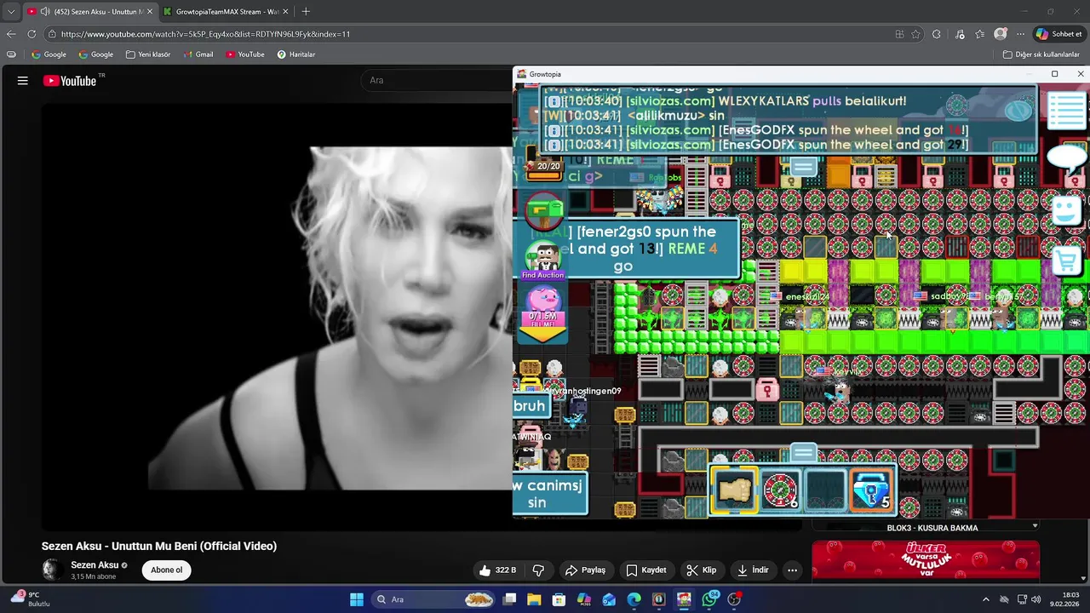The height and width of the screenshot is (613, 1090).
Task: Go back in browser history
Action: (x=11, y=34)
